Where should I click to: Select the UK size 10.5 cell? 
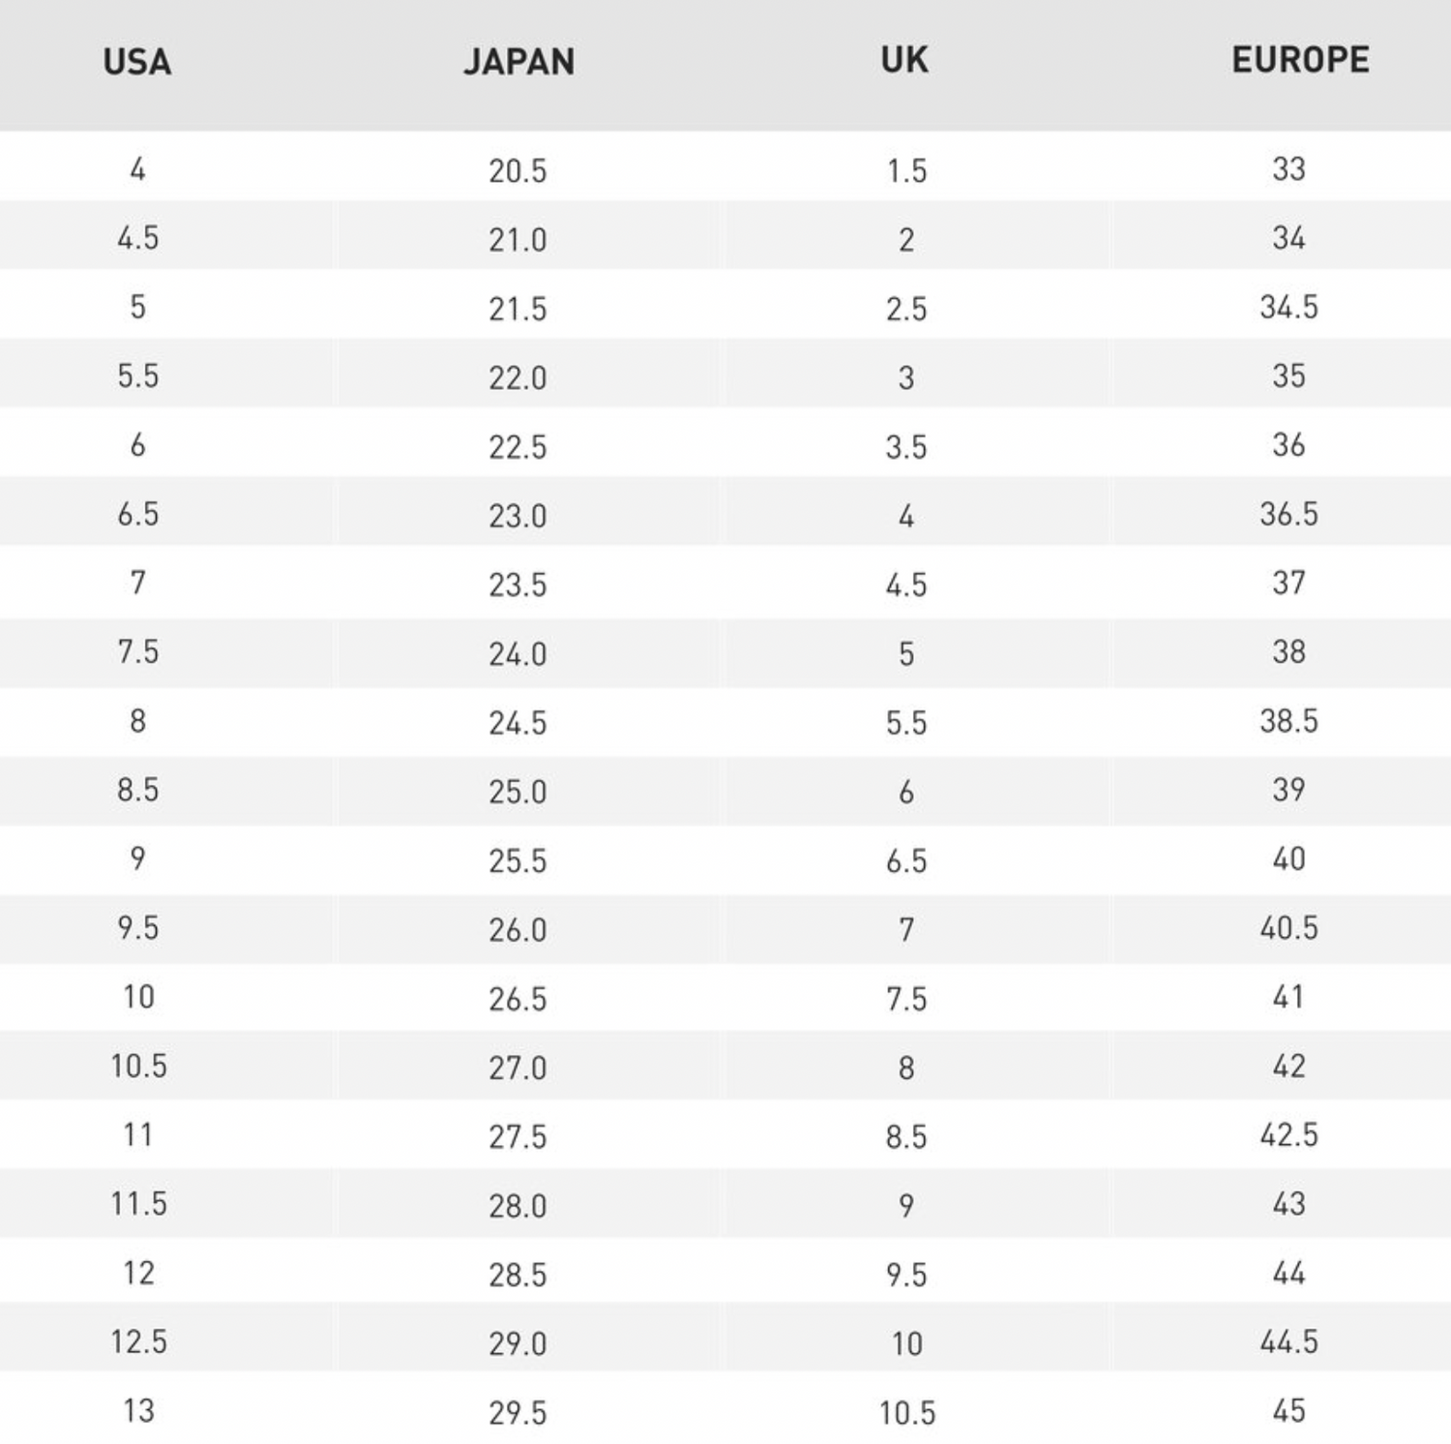906,1413
